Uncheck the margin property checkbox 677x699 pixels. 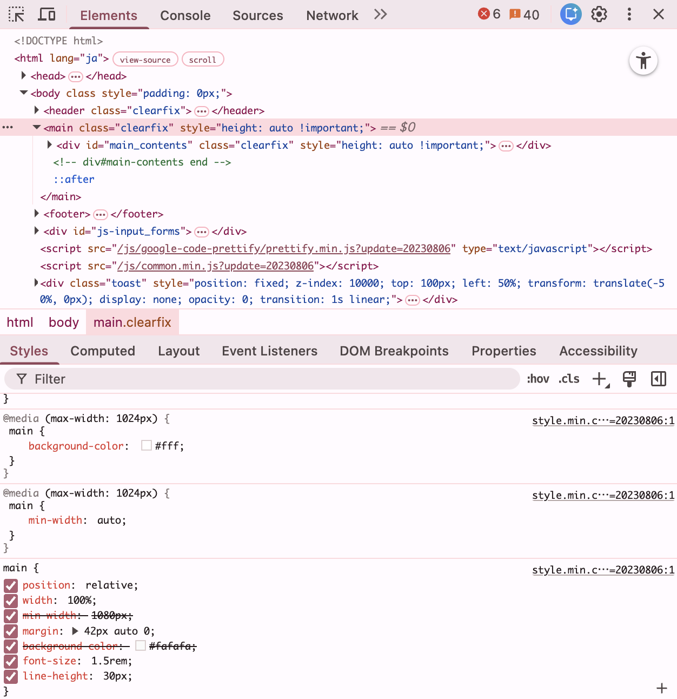[11, 631]
